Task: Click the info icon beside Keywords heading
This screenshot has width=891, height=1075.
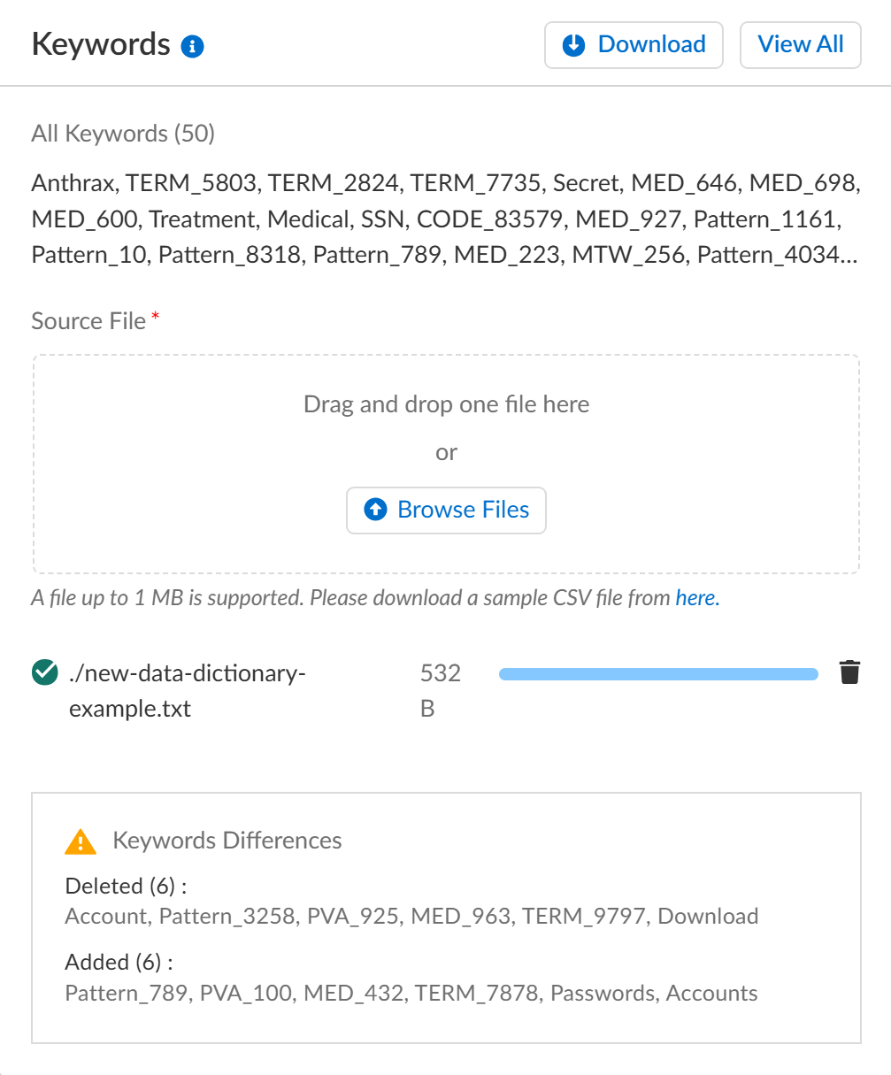Action: (192, 46)
